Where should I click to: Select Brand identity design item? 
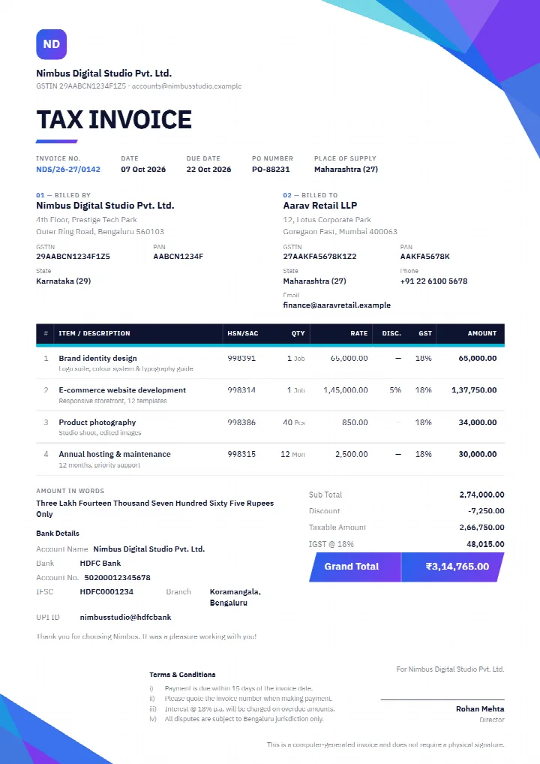pos(97,358)
